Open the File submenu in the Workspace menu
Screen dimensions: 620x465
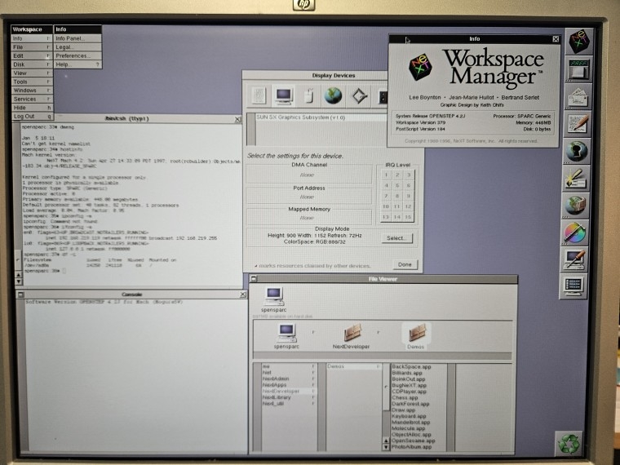[32, 47]
